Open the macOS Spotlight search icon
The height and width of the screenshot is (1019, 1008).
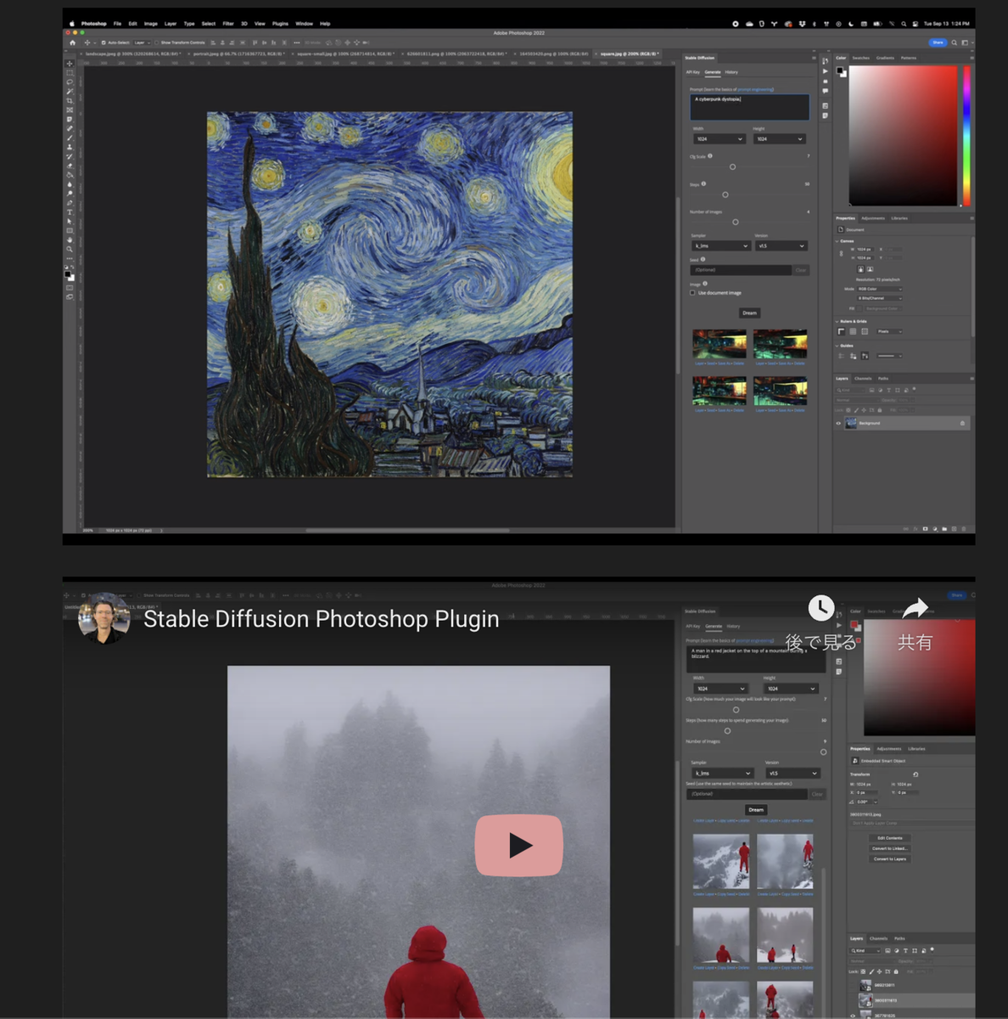pos(904,24)
